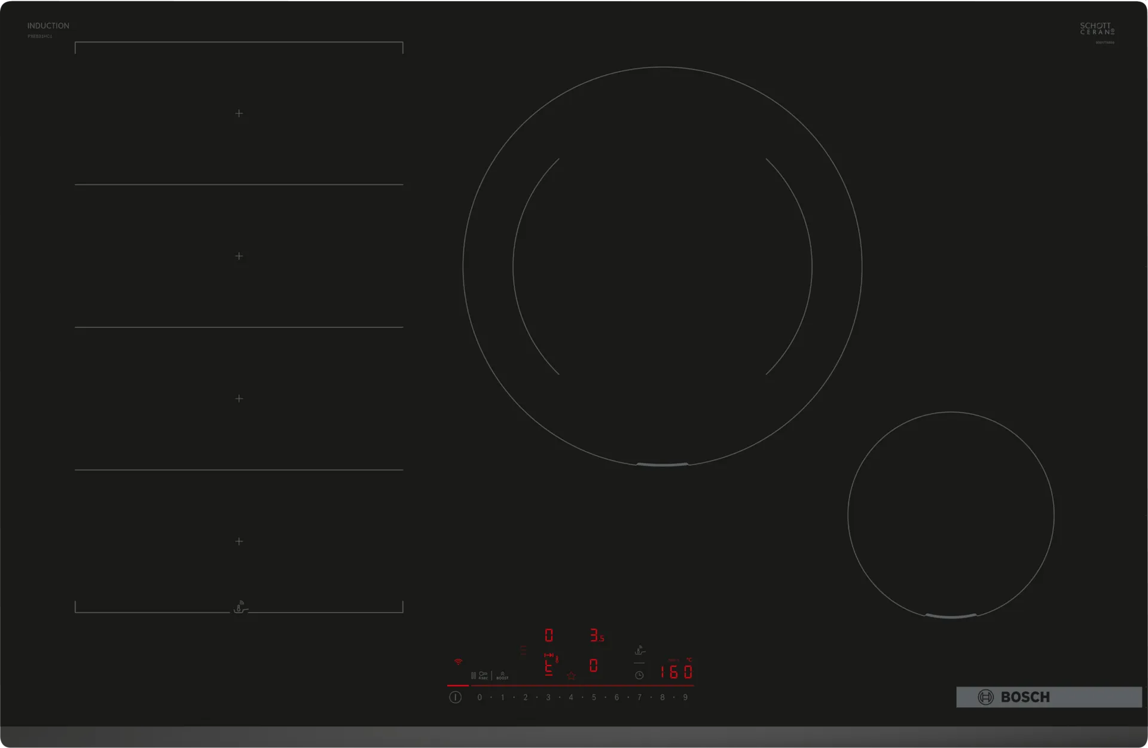
Task: Tap the frying sensor pan icon in control panel
Action: 639,650
